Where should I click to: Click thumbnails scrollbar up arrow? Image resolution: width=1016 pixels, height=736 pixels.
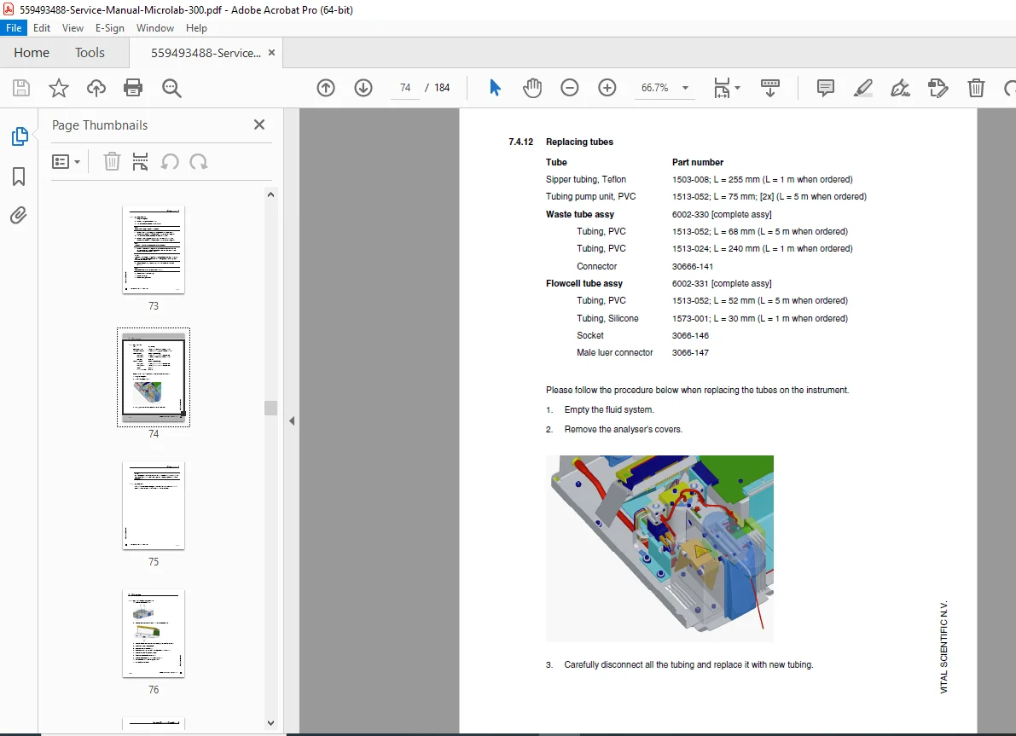point(270,194)
